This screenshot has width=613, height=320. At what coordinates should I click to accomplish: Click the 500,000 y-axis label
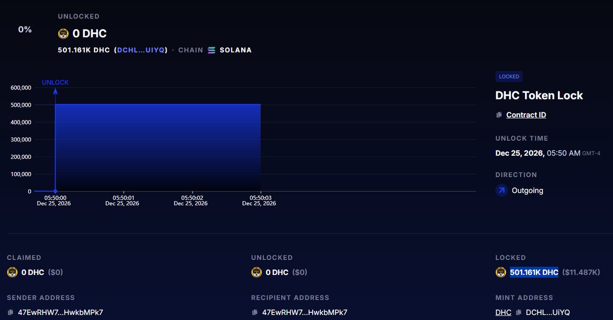pos(21,105)
